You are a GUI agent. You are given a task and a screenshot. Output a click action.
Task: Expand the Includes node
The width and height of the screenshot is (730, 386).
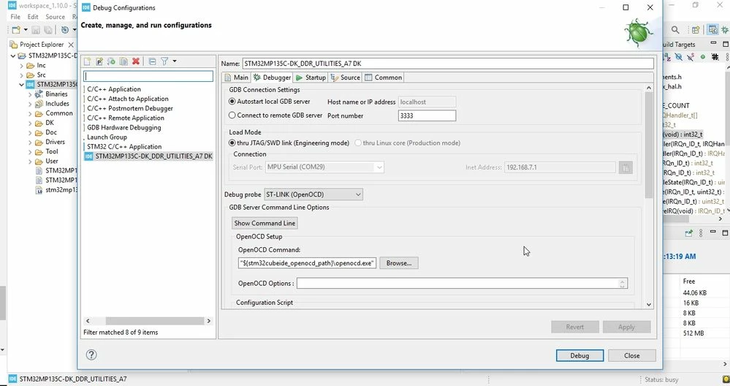point(30,104)
